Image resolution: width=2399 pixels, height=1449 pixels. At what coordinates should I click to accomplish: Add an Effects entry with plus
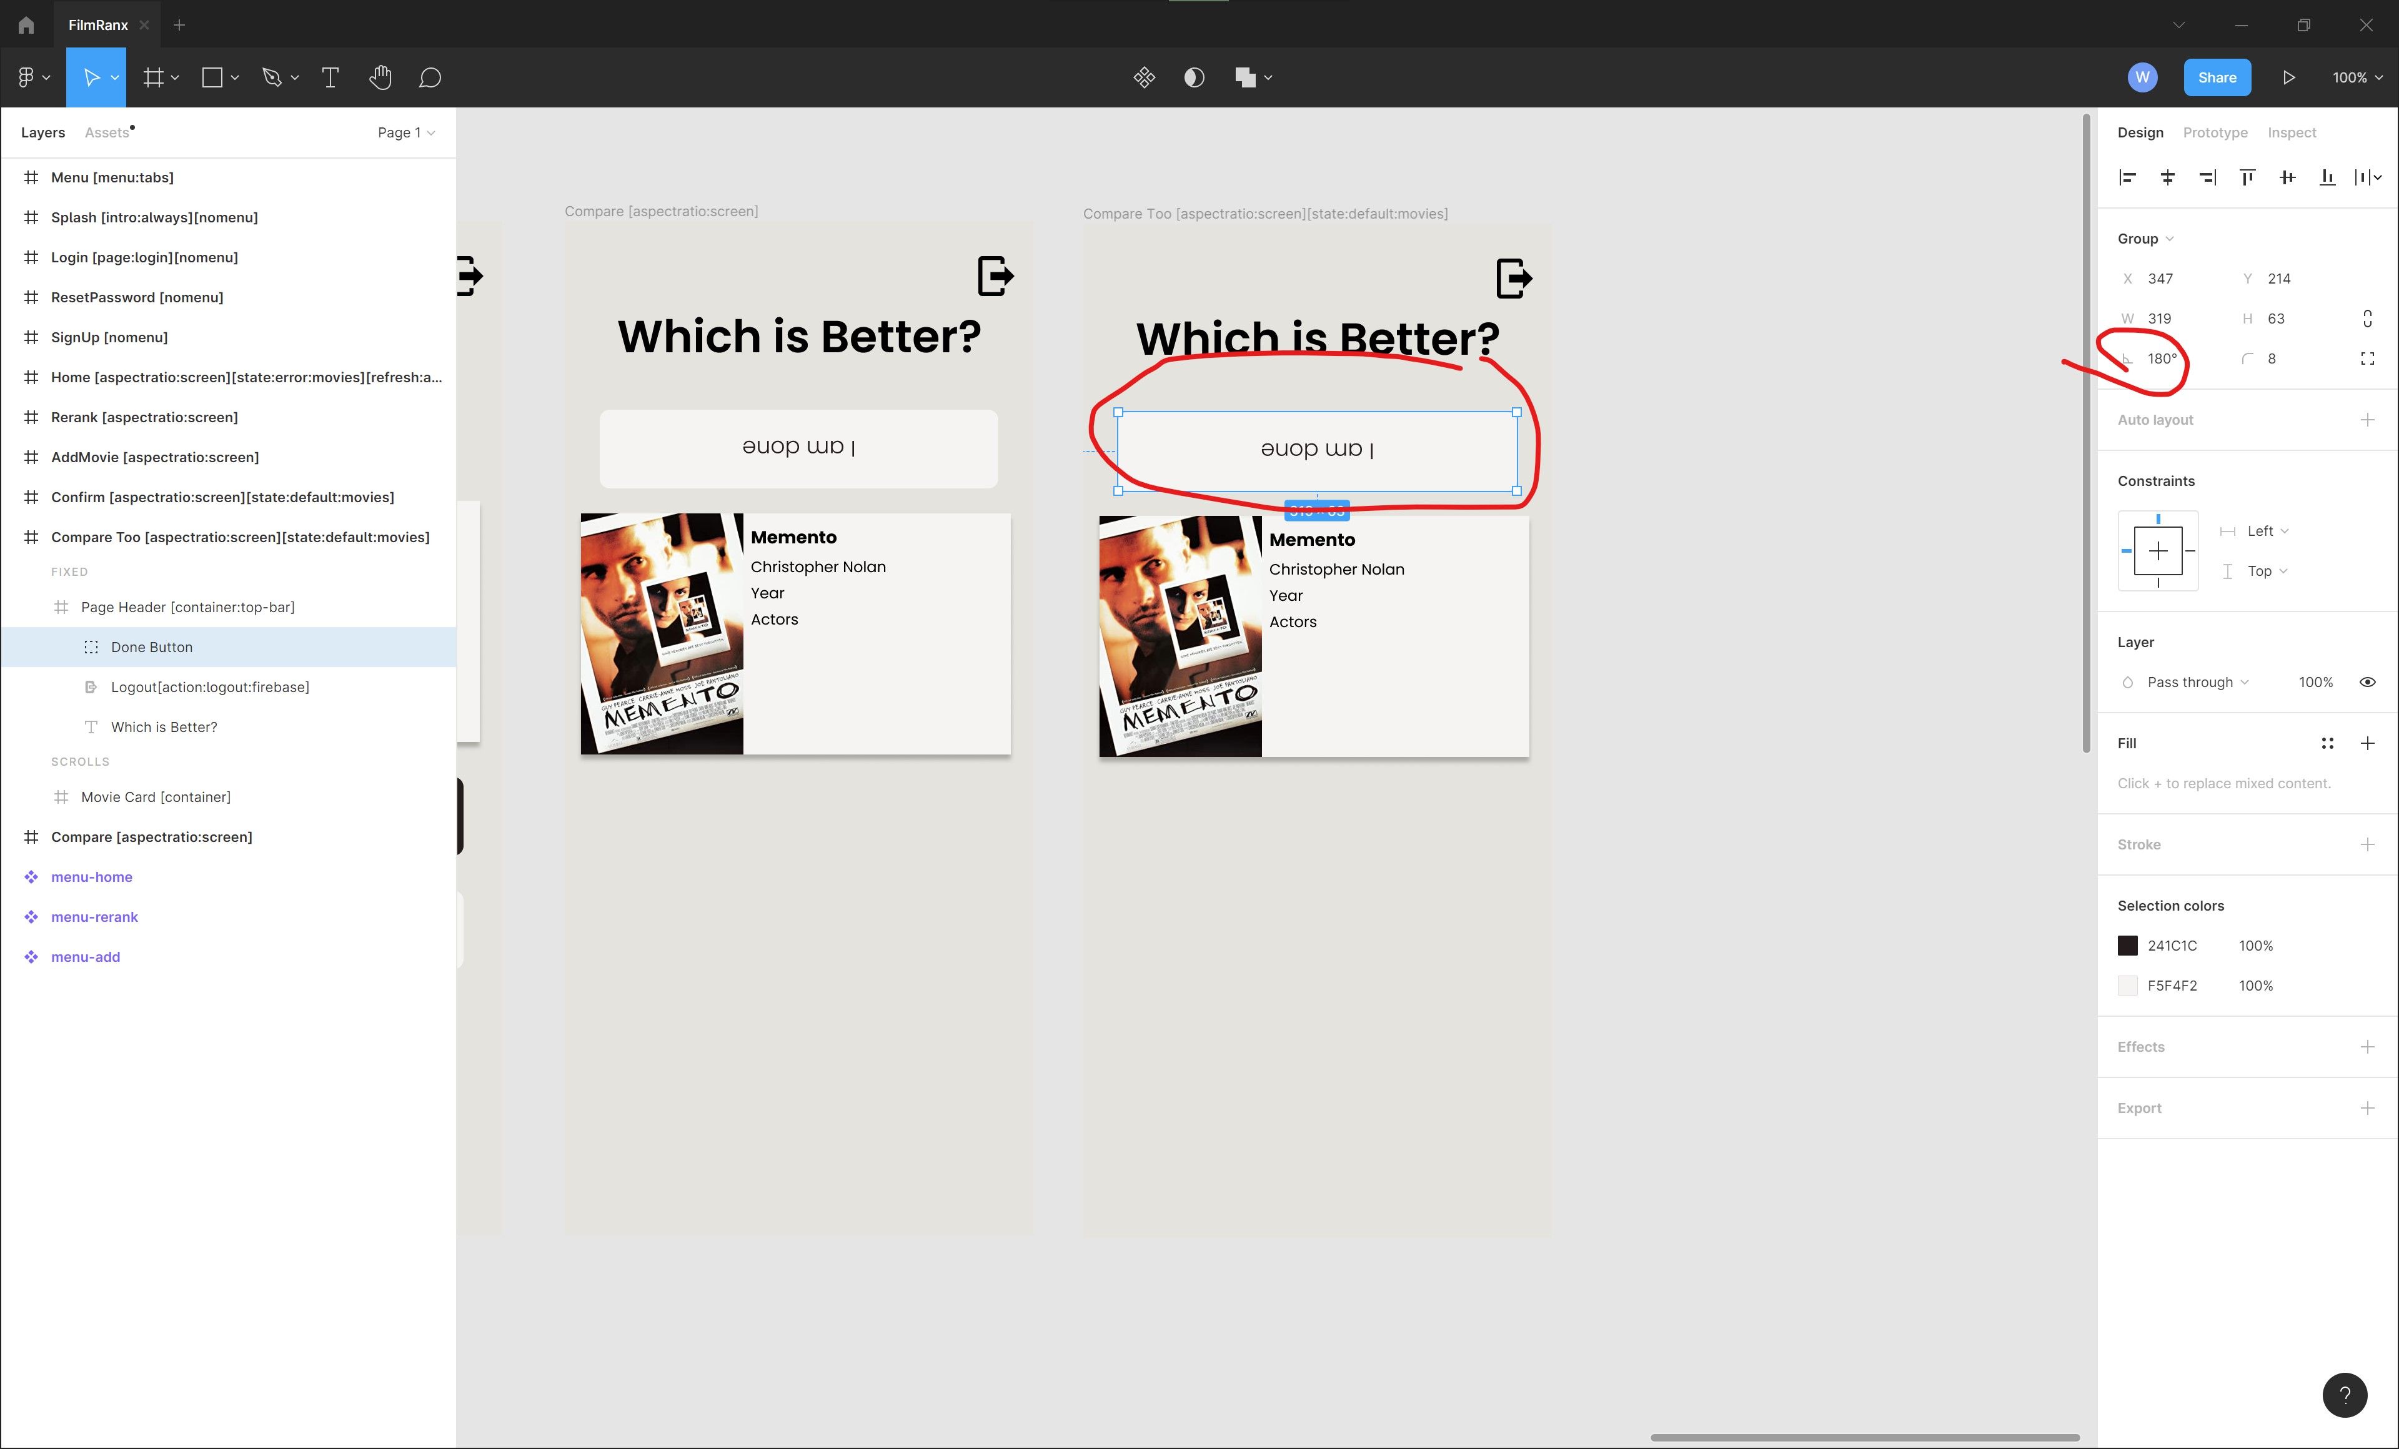(x=2367, y=1046)
